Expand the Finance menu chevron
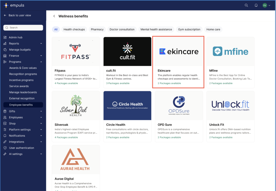This screenshot has width=276, height=191. (x=41, y=56)
